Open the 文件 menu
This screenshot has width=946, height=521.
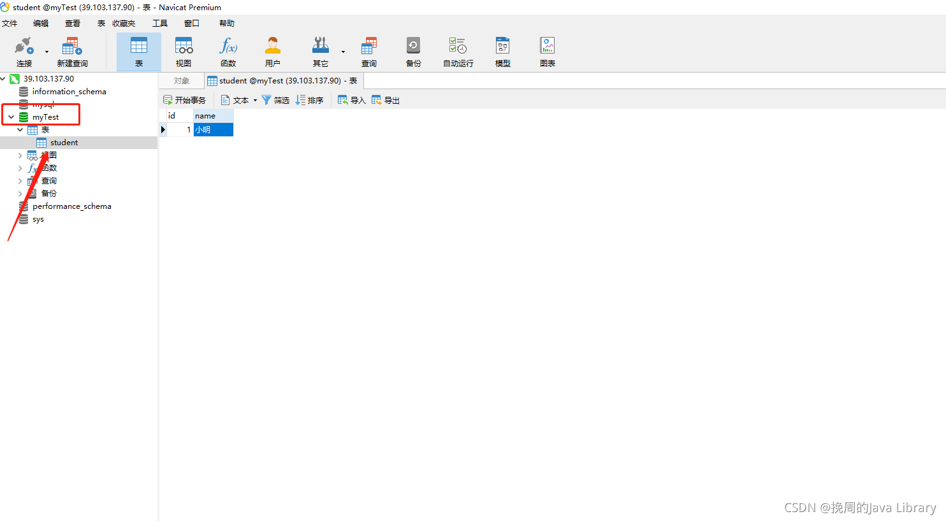pyautogui.click(x=10, y=24)
